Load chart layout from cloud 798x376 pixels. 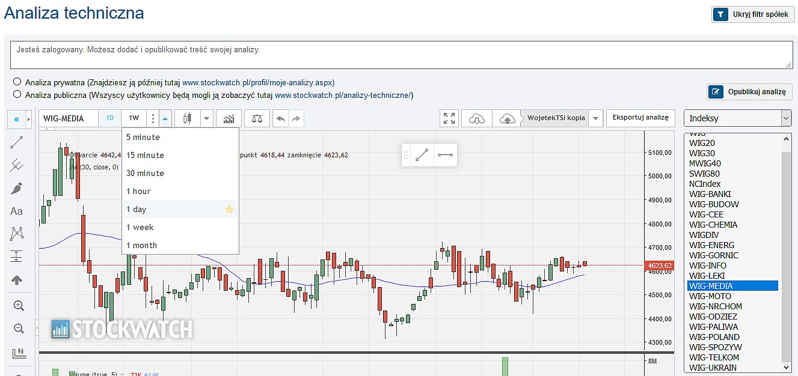(476, 118)
